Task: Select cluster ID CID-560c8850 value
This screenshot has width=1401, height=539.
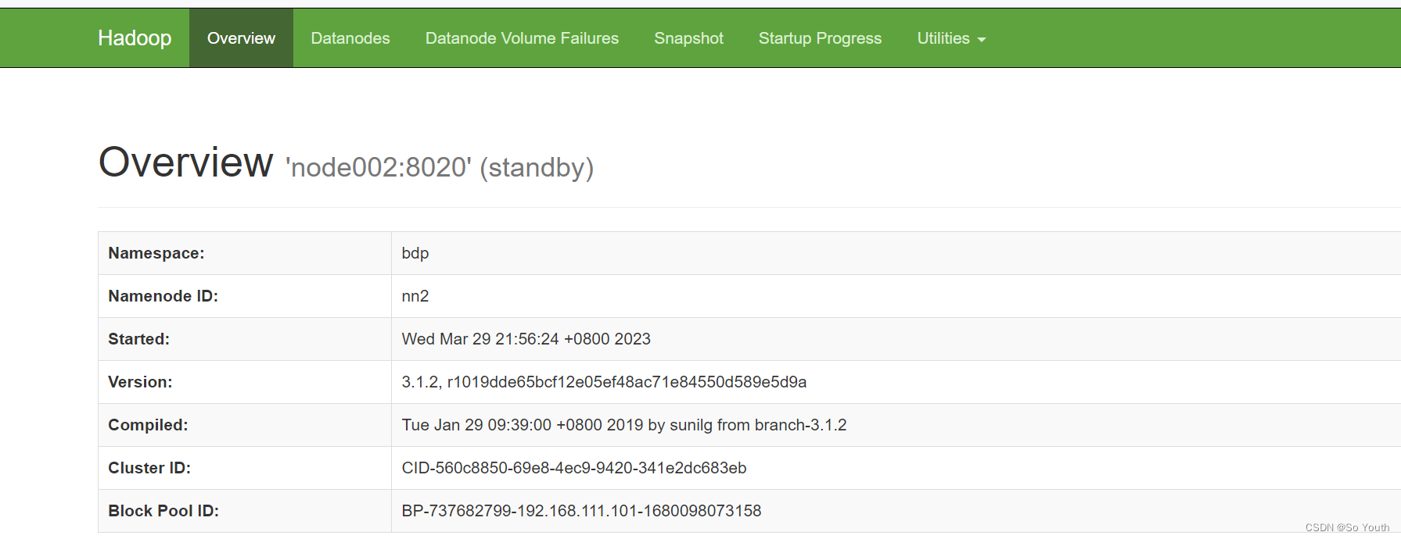Action: point(574,468)
